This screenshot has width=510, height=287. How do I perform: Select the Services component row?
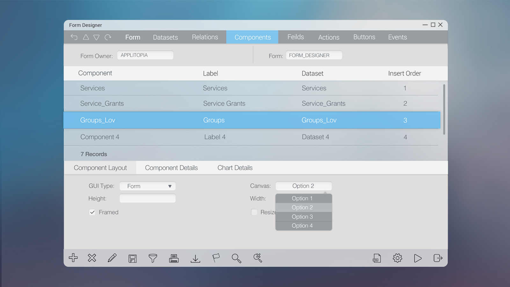[x=251, y=88]
